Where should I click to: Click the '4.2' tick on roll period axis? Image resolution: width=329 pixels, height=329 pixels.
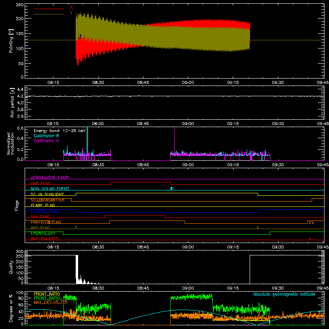pos(20,96)
